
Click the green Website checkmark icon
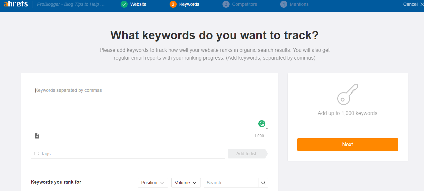coord(124,4)
